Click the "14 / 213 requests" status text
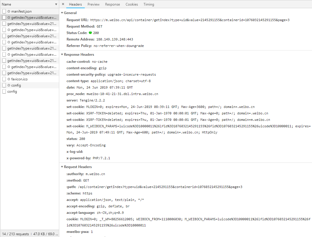The height and width of the screenshot is (237, 312). 15,234
